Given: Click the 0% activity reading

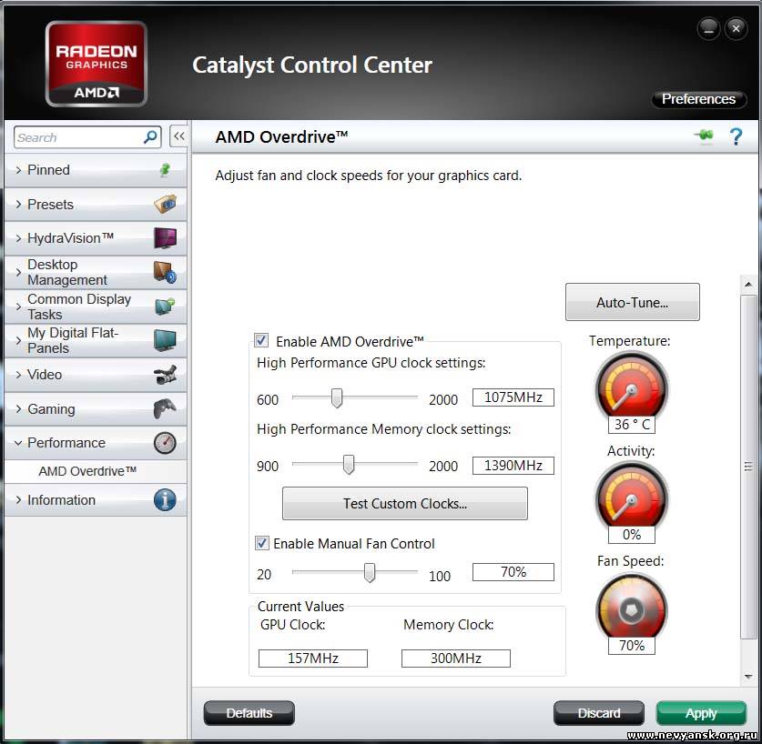Looking at the screenshot, I should point(632,535).
